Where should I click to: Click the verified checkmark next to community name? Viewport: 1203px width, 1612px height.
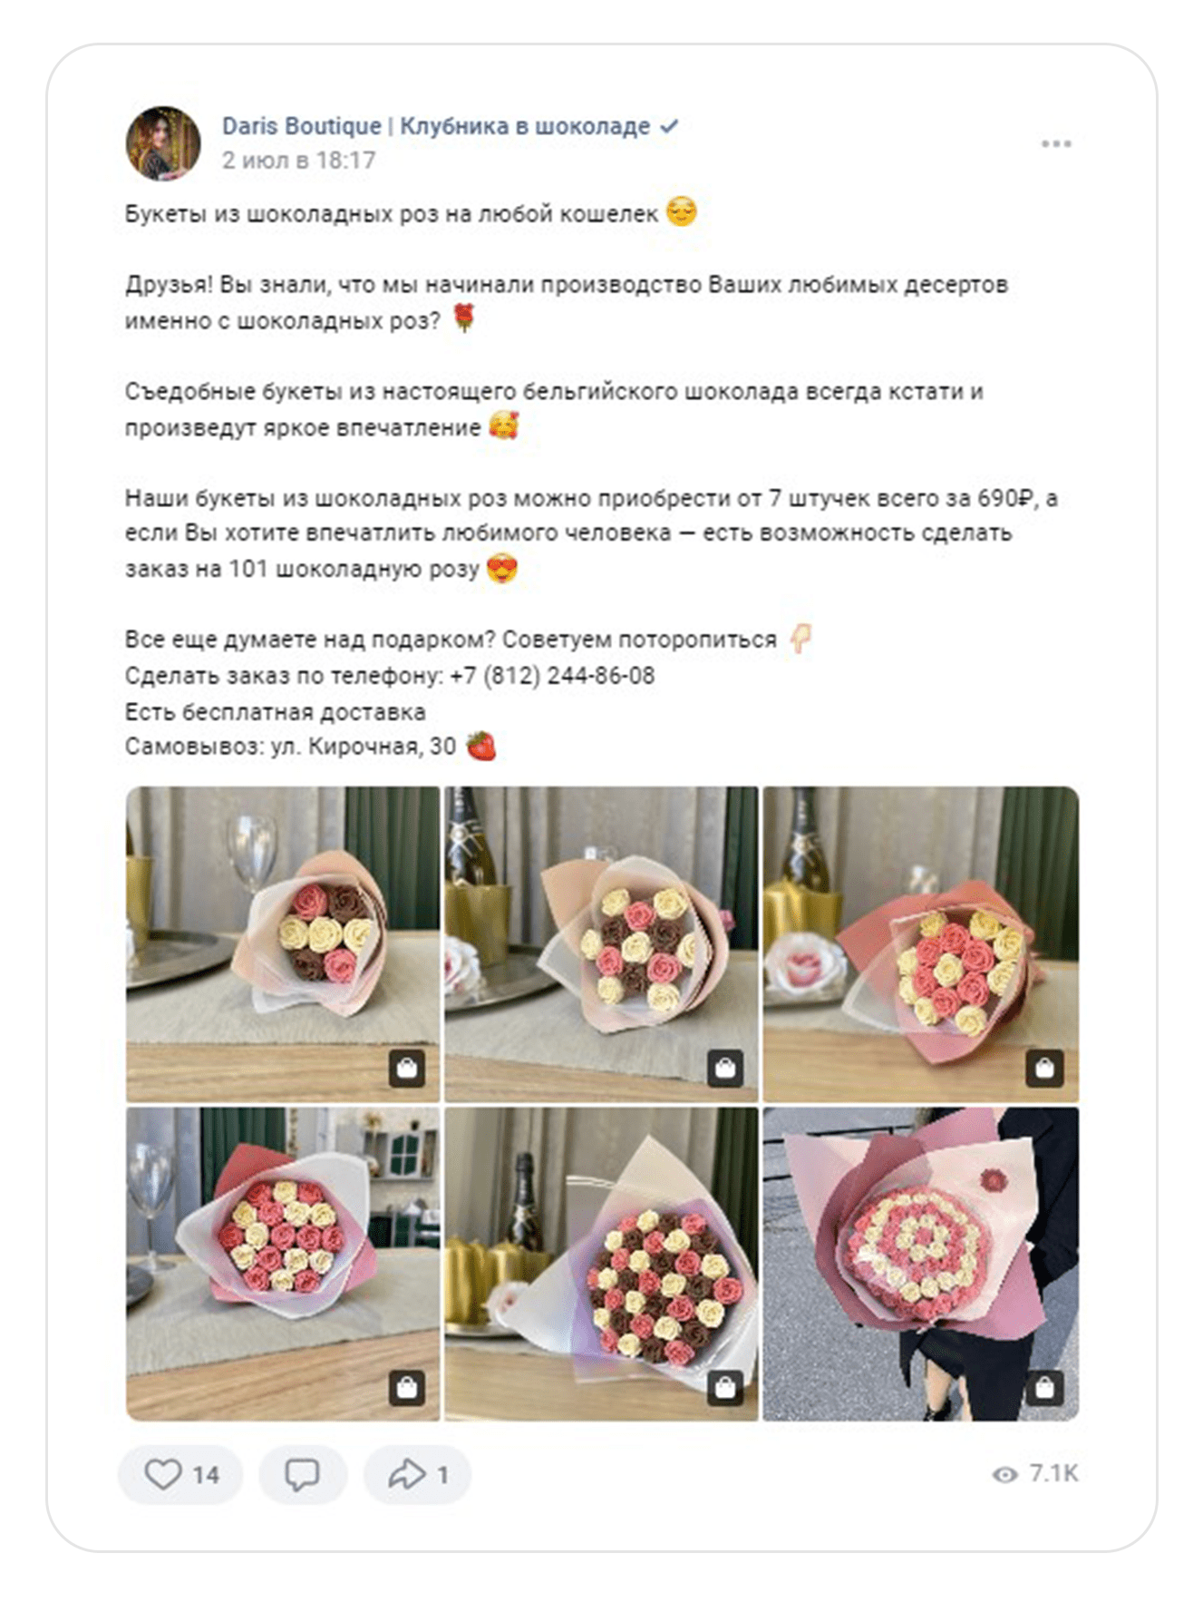(669, 126)
